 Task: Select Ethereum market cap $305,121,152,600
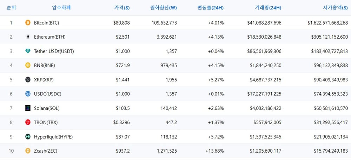tap(330, 37)
